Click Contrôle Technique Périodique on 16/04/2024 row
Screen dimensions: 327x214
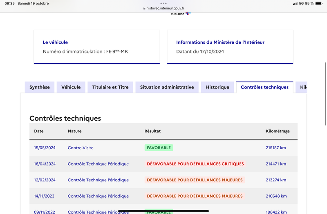pyautogui.click(x=98, y=164)
